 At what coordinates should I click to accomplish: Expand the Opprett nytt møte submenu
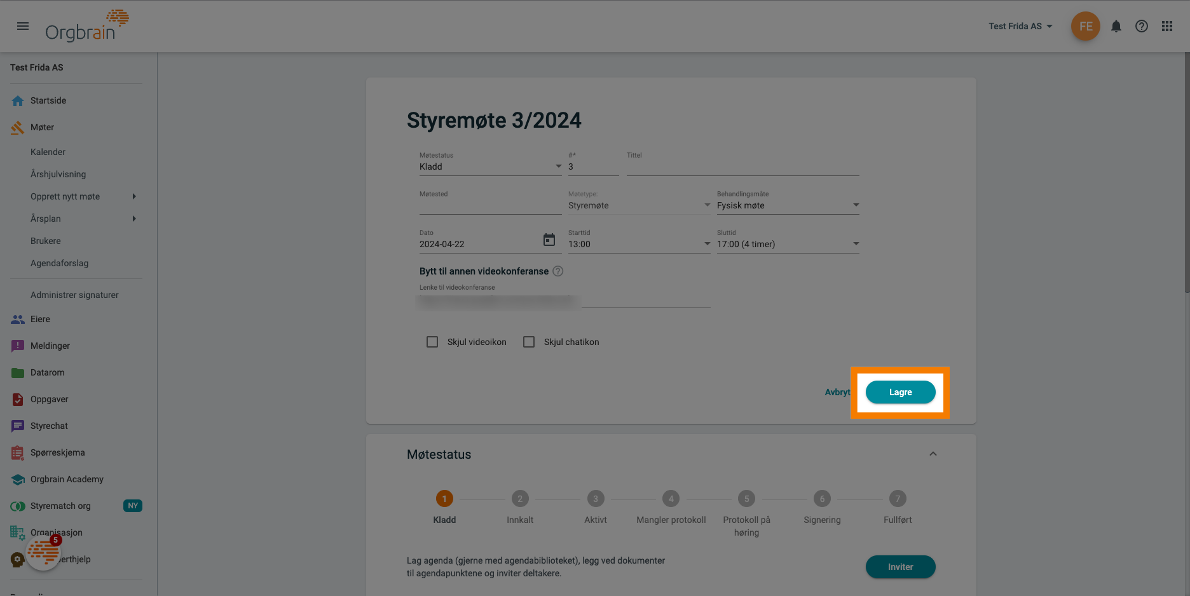tap(134, 196)
